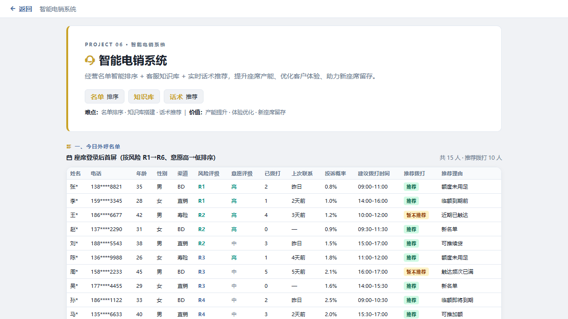
Task: Click the back arrow icon
Action: pyautogui.click(x=13, y=9)
